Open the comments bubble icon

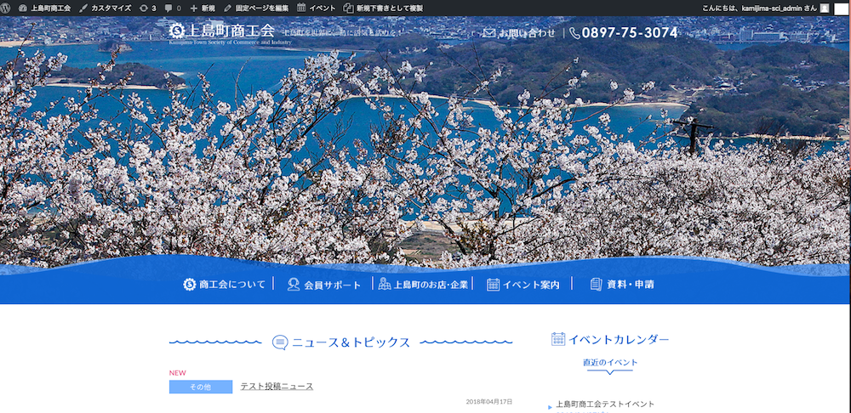(173, 8)
